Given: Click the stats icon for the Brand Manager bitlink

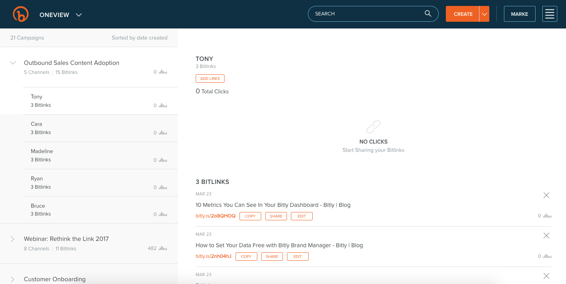Looking at the screenshot, I should point(547,256).
